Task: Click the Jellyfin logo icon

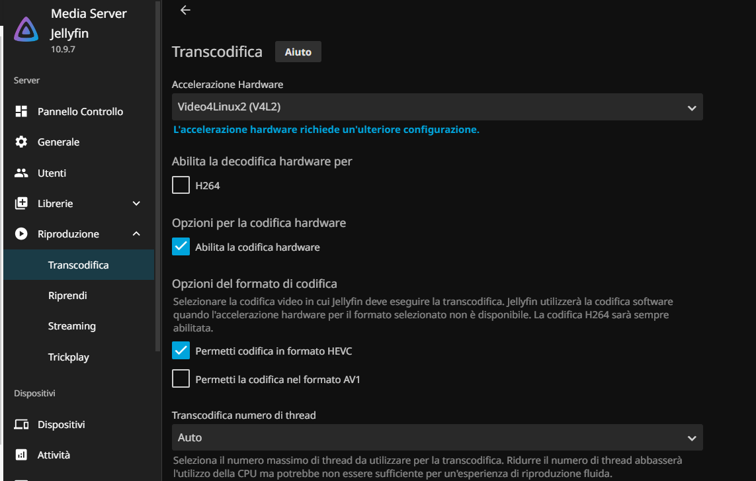Action: [x=26, y=30]
